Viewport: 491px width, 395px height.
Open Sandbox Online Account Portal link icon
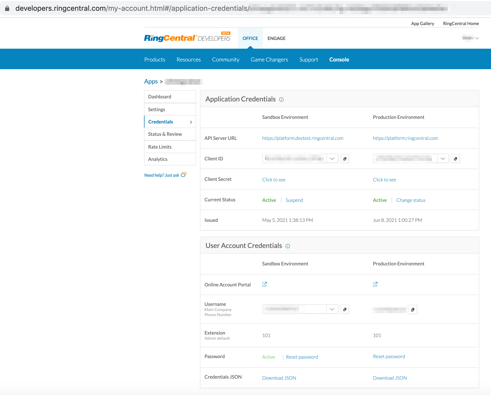[x=265, y=284]
